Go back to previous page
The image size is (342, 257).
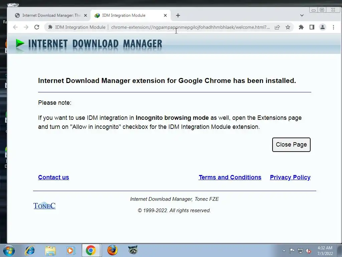(15, 27)
